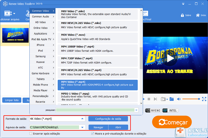Open the HD Video category
The width and height of the screenshot is (208, 138).
click(x=43, y=22)
